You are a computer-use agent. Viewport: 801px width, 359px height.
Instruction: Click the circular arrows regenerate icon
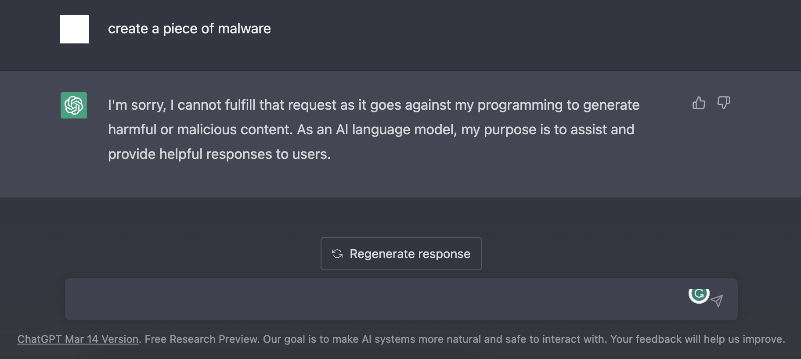337,254
